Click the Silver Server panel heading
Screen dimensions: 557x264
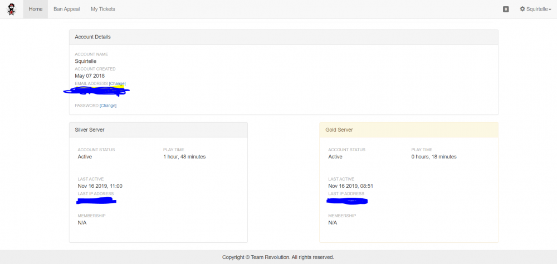[90, 130]
